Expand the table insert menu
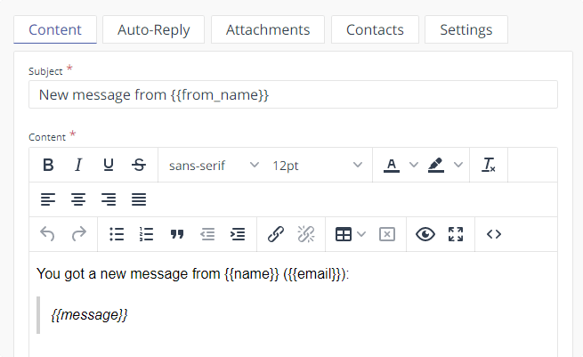The height and width of the screenshot is (357, 583). pos(361,234)
